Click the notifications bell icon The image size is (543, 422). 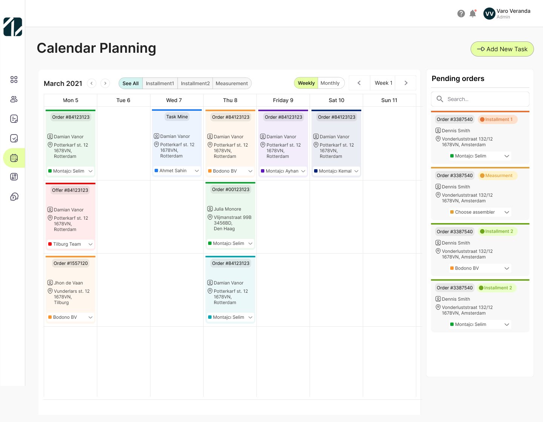point(472,14)
